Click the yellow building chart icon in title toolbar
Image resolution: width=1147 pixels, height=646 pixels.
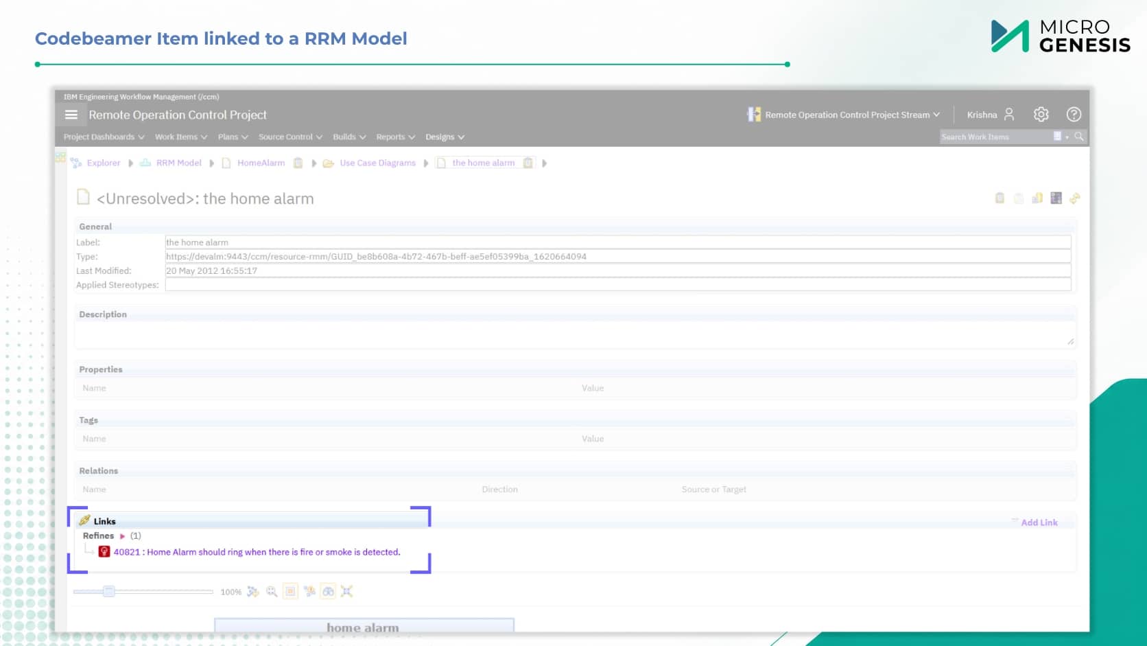(1037, 198)
